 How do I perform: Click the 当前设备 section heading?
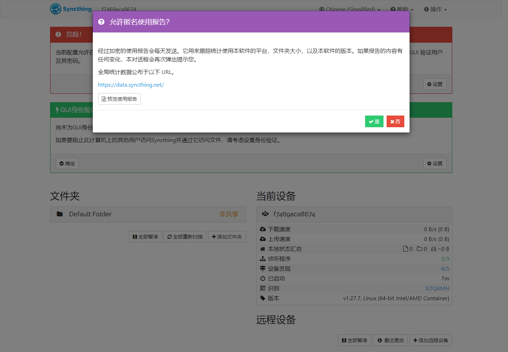click(x=276, y=196)
